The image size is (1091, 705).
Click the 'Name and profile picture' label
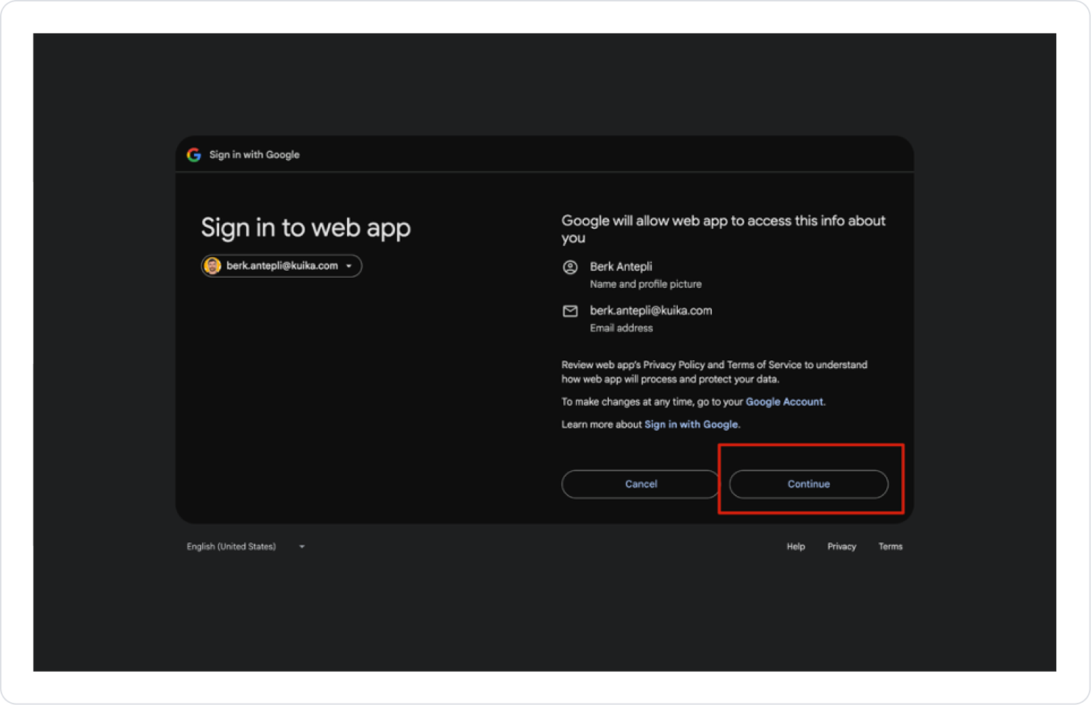coord(646,284)
